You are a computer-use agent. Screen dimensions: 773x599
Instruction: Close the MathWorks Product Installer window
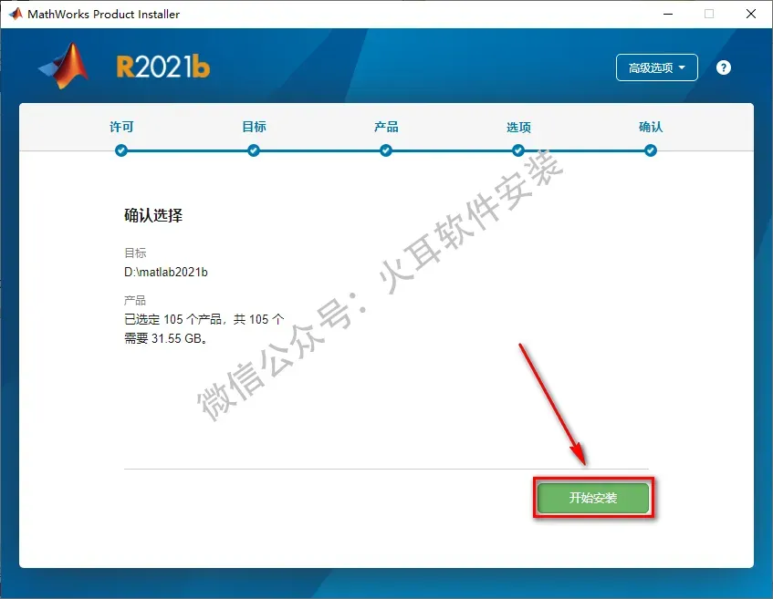tap(751, 14)
